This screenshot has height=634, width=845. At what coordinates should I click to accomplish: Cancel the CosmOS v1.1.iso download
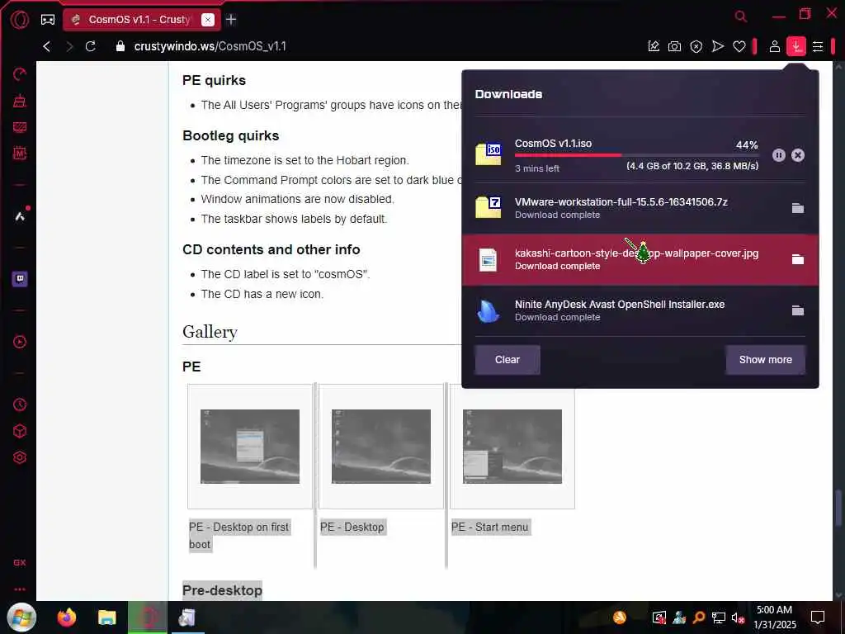pos(798,155)
